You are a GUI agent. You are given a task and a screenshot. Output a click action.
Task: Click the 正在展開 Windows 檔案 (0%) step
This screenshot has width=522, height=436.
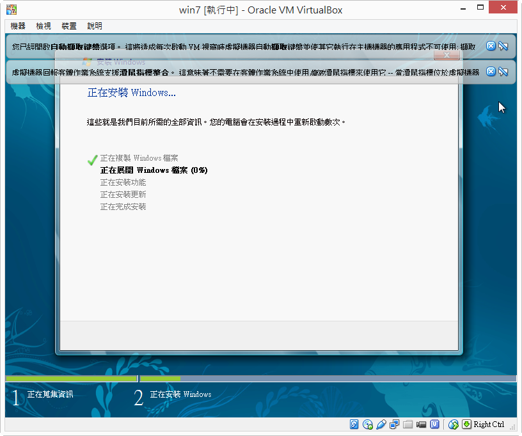coord(154,170)
